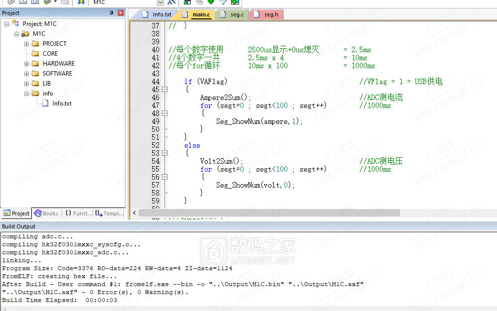Click the Build target toolbar icon

point(23,2)
